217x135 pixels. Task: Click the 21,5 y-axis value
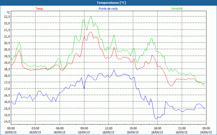[7, 30]
